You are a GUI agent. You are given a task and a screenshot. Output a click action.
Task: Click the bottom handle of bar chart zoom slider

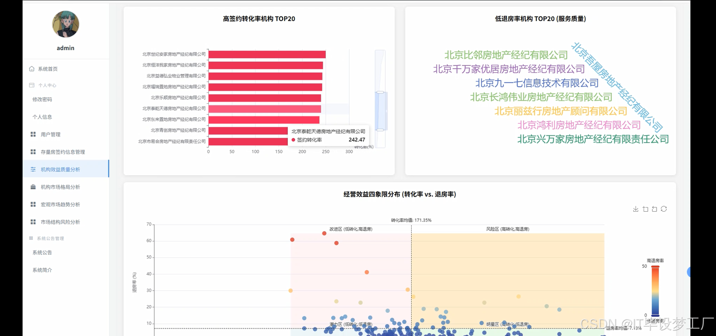click(380, 130)
